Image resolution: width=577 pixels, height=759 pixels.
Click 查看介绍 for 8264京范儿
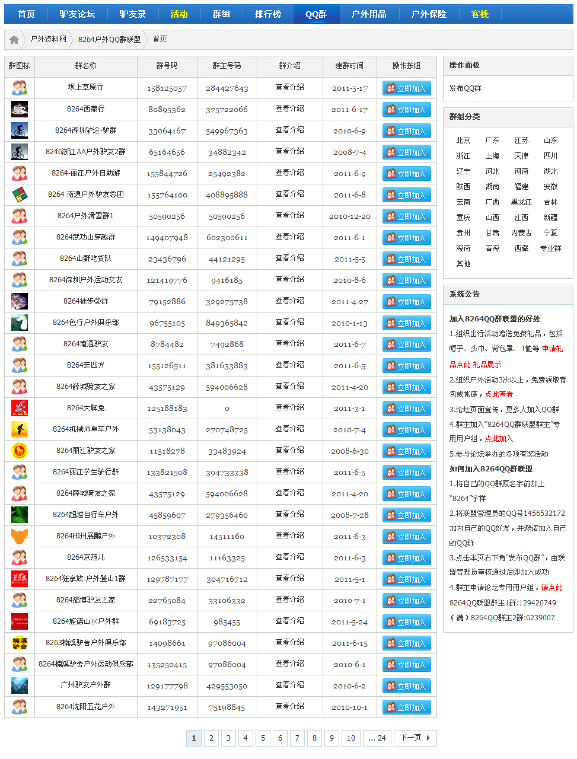tap(289, 557)
